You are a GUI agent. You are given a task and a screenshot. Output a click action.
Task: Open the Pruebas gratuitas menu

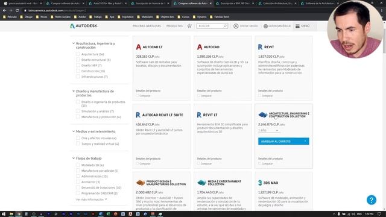[147, 26]
